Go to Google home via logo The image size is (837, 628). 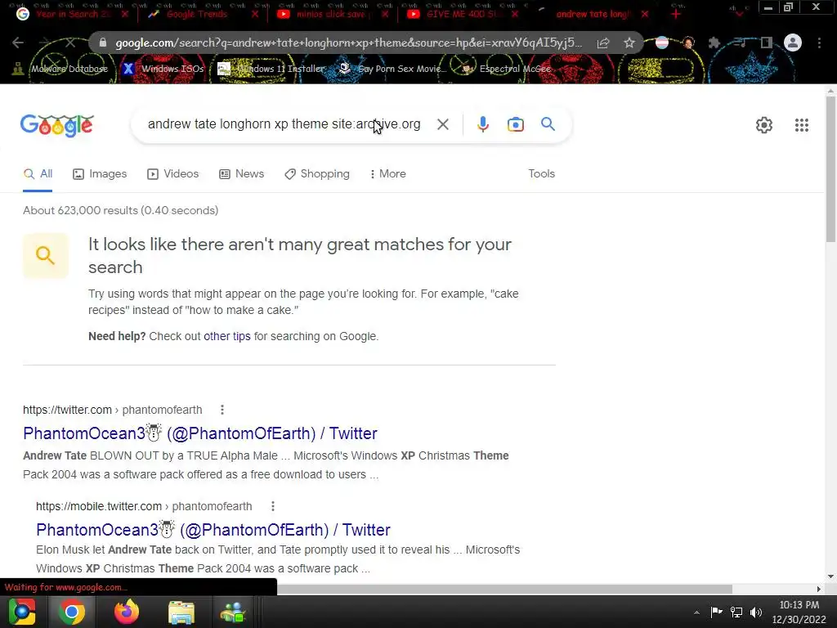click(57, 125)
